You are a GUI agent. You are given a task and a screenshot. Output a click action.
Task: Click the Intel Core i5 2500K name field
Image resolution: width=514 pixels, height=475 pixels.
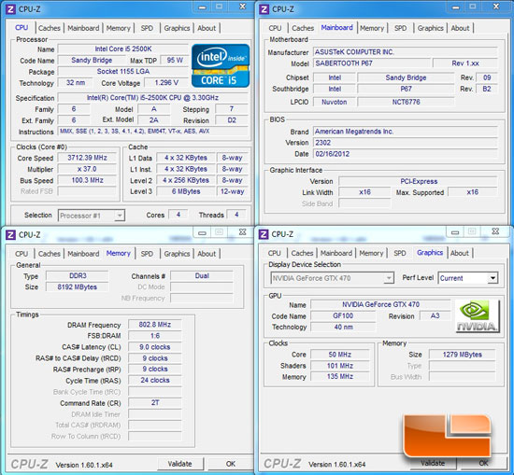tap(123, 49)
